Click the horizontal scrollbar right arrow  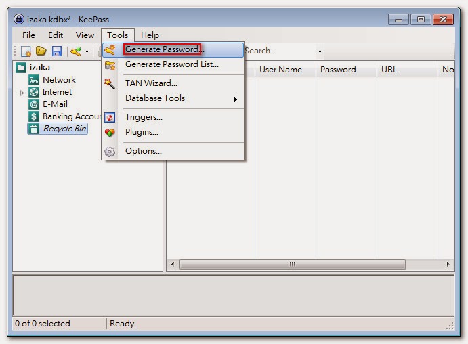[448, 264]
